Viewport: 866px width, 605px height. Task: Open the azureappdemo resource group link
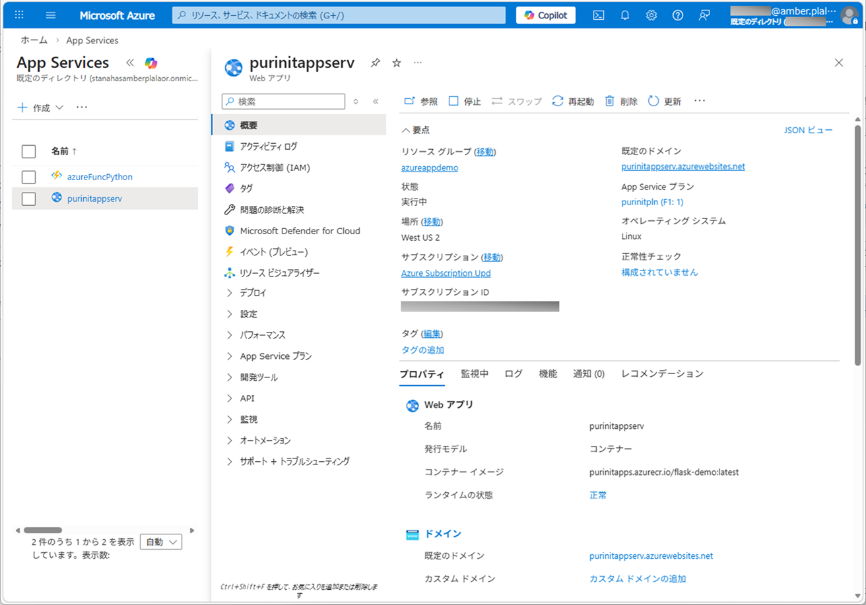click(430, 168)
